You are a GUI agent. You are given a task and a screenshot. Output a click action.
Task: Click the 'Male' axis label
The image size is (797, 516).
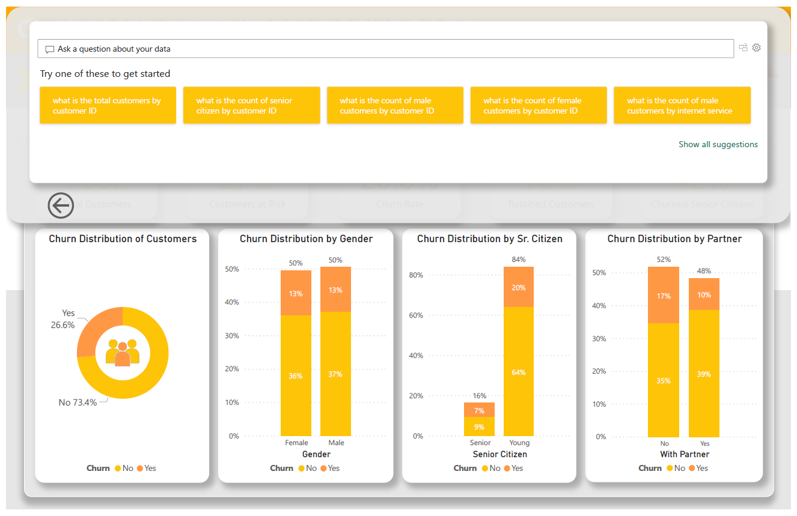pyautogui.click(x=336, y=443)
